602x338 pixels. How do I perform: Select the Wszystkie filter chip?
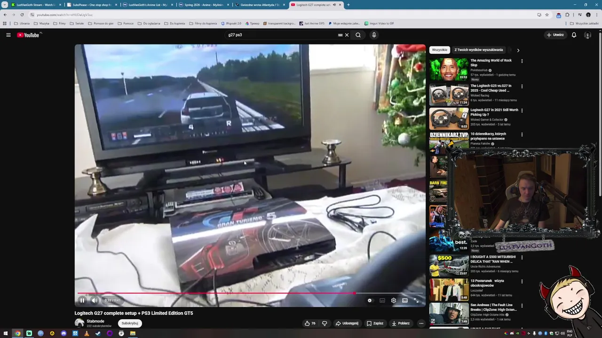(x=440, y=50)
